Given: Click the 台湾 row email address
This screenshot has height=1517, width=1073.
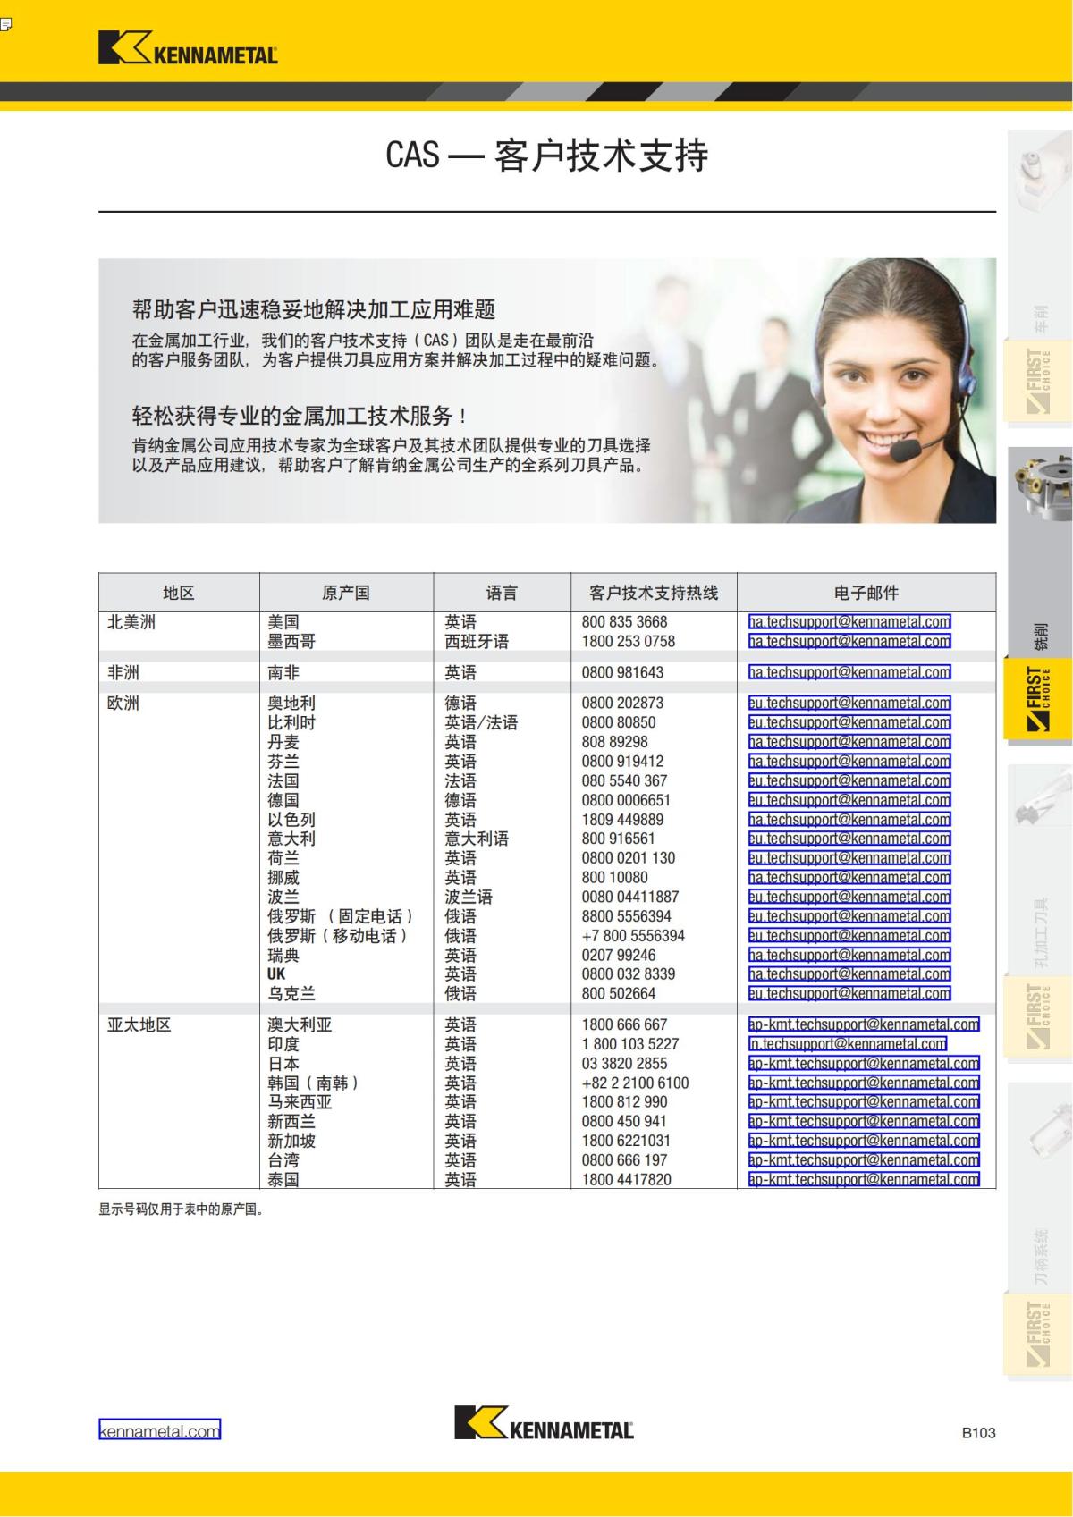Looking at the screenshot, I should (864, 1160).
